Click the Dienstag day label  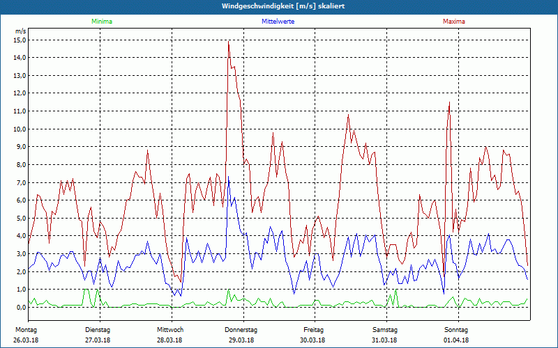coord(98,330)
